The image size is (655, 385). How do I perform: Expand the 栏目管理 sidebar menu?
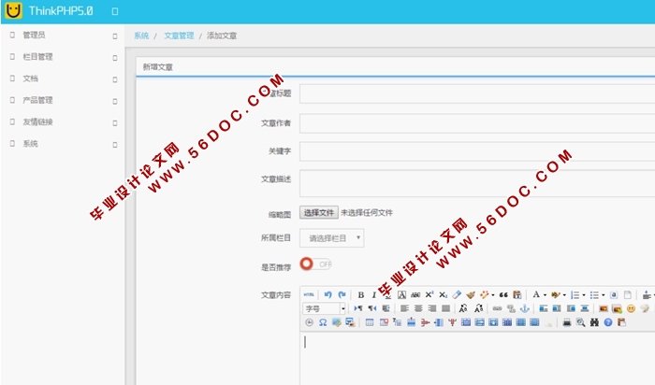tap(63, 57)
